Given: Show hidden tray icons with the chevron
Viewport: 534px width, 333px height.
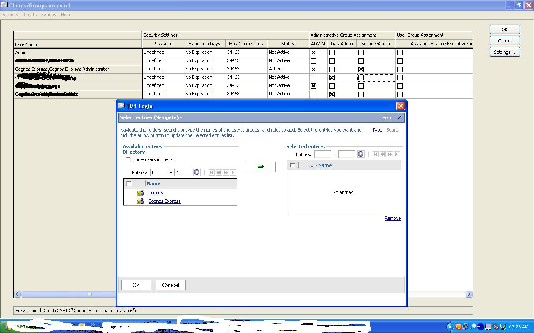Looking at the screenshot, I should [450, 327].
